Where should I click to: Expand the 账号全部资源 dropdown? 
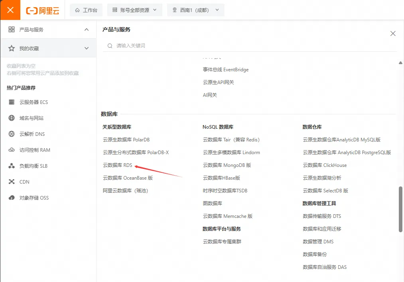(x=134, y=10)
